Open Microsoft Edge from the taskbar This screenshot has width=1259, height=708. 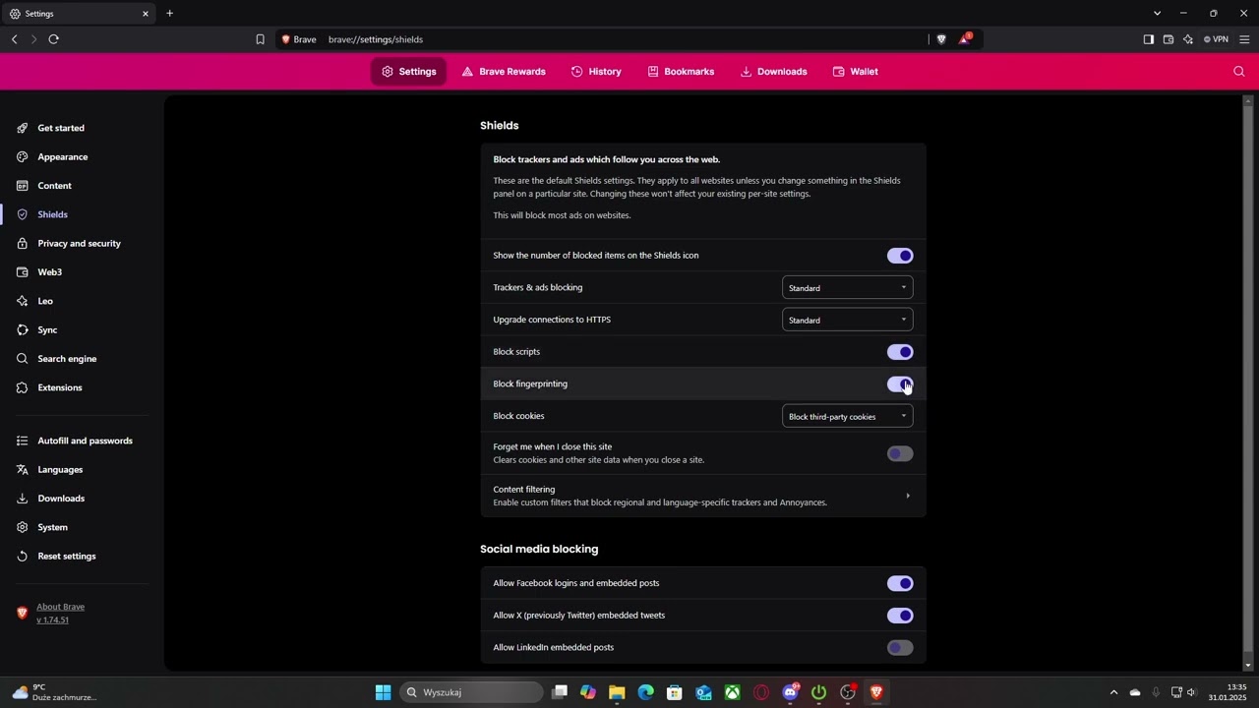pyautogui.click(x=646, y=692)
